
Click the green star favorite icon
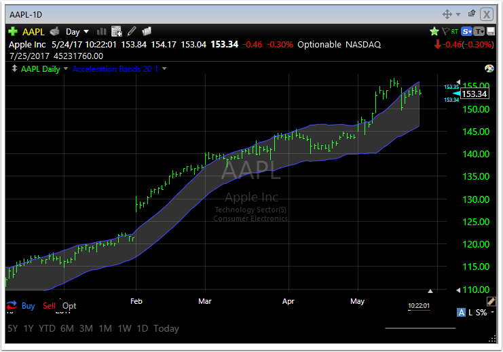tap(434, 31)
